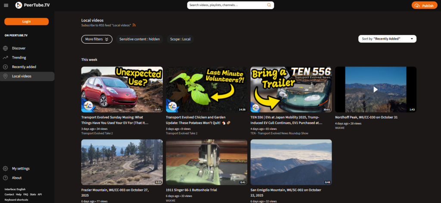Click the ON PEERTUBE.TV sidebar label
This screenshot has width=441, height=203.
tap(16, 35)
